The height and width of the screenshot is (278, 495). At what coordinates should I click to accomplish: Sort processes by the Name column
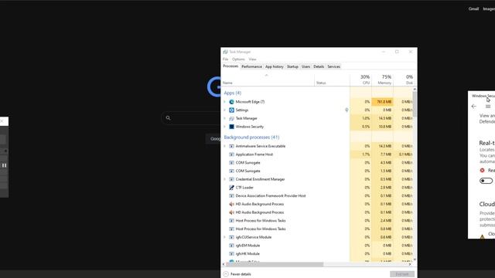(268, 80)
